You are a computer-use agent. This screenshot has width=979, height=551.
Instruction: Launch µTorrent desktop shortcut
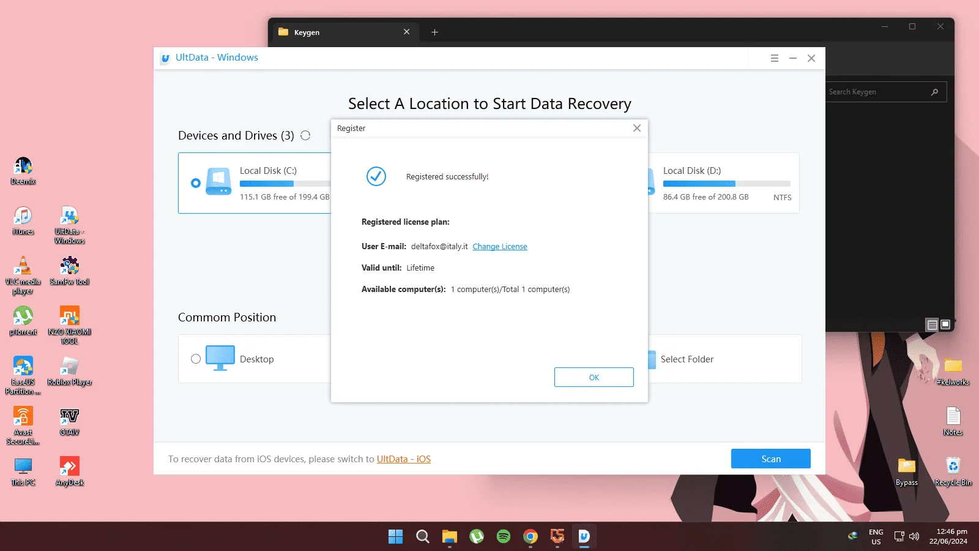tap(23, 321)
